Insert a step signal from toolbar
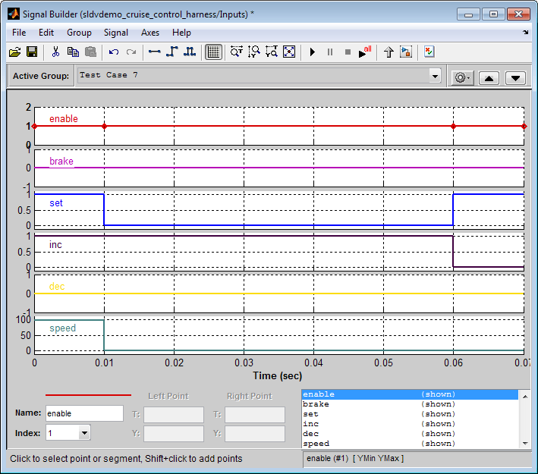The width and height of the screenshot is (538, 474). tap(172, 52)
